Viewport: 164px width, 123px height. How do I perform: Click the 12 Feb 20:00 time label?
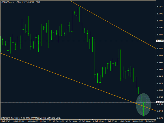pyautogui.click(x=59, y=121)
